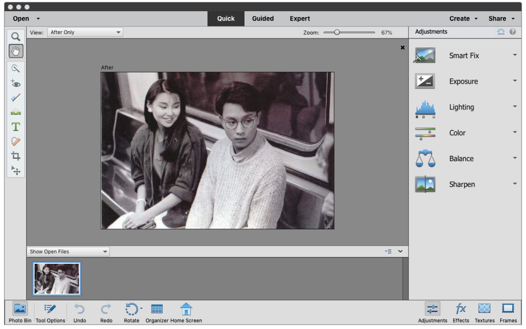Select the Whiten Teeth brush tool
The image size is (526, 329).
tap(16, 97)
